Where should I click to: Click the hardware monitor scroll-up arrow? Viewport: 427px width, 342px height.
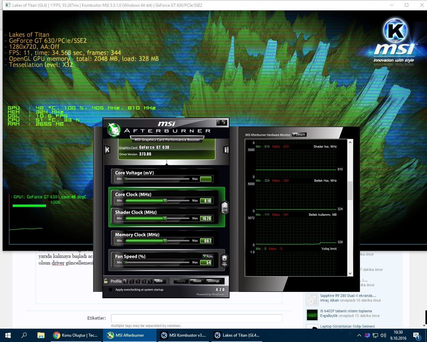350,142
